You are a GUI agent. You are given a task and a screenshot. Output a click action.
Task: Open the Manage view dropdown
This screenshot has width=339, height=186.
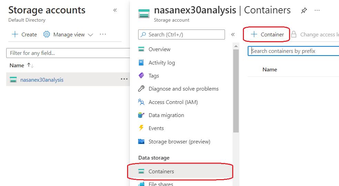(68, 34)
